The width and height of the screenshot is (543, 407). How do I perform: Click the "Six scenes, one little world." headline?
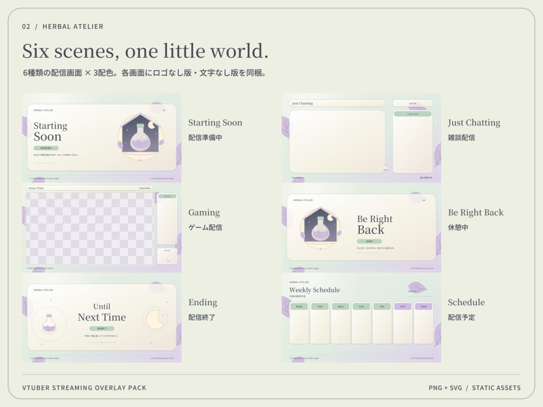[145, 51]
